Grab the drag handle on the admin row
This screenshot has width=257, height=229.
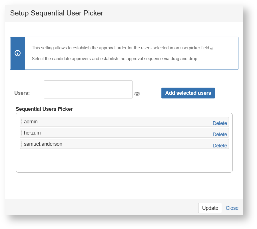click(x=22, y=122)
